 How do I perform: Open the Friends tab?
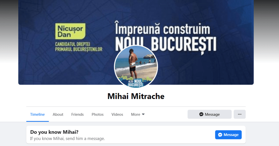(77, 114)
